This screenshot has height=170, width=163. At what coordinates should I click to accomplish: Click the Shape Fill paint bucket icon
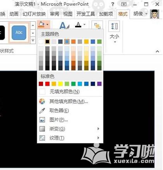click(x=41, y=24)
